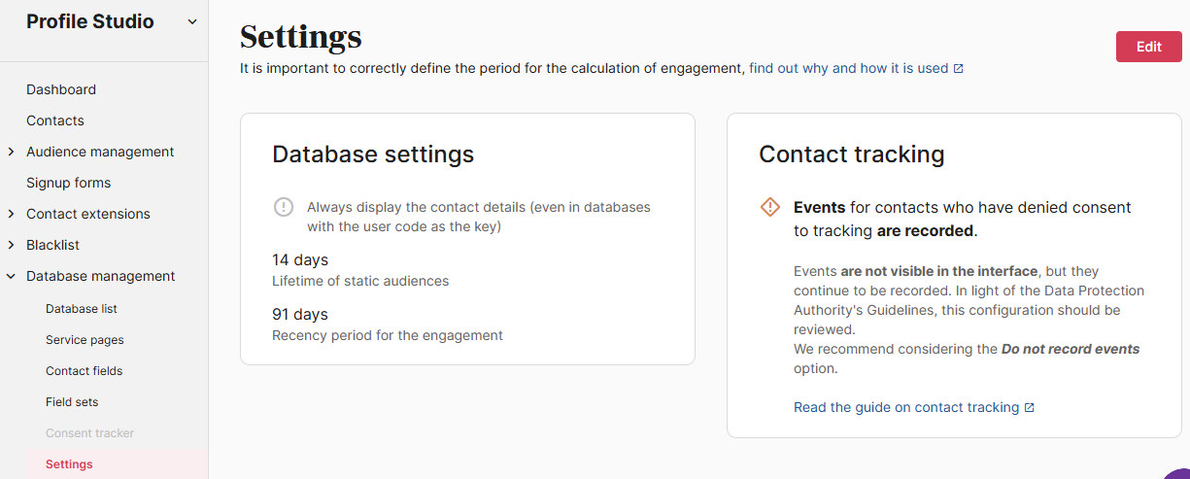Click the Profile Studio title
The image size is (1190, 479).
coord(89,21)
